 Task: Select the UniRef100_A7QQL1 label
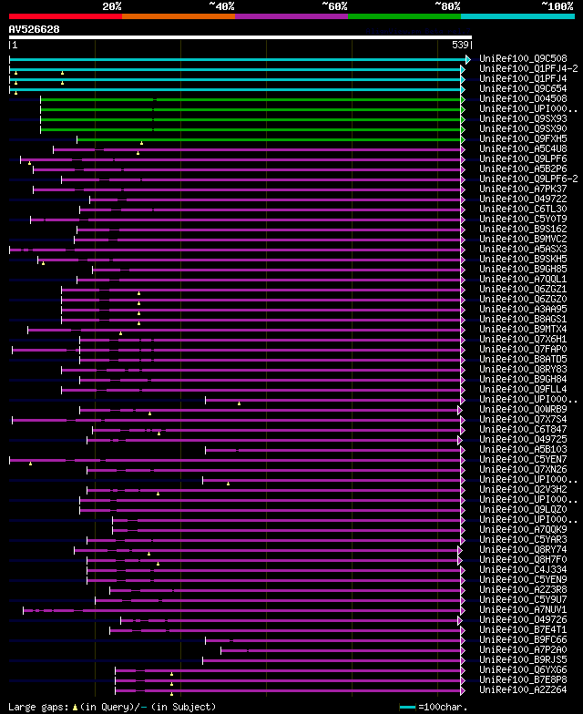pyautogui.click(x=523, y=279)
